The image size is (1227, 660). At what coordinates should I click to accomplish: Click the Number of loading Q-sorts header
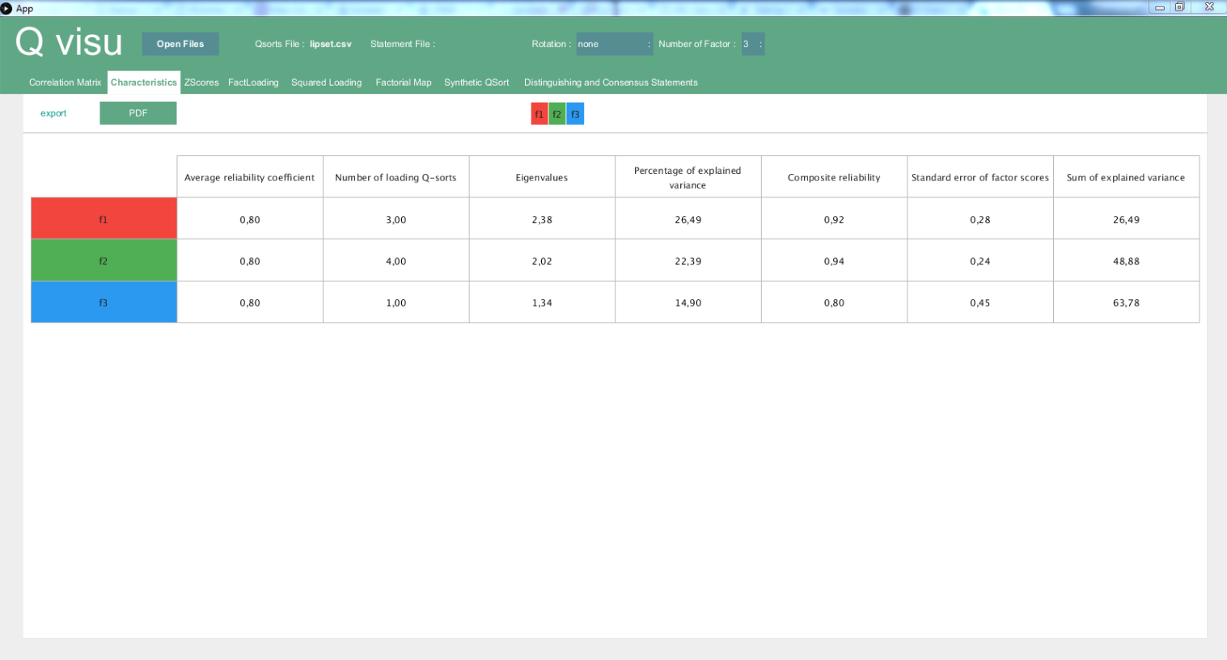click(396, 177)
